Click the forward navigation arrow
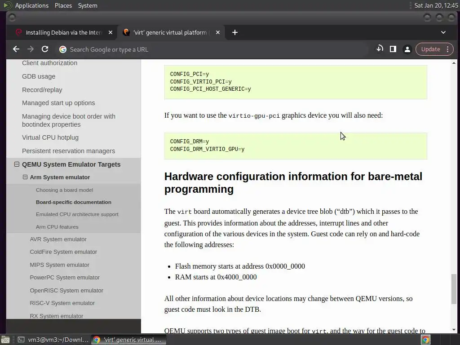460x345 pixels. point(31,49)
